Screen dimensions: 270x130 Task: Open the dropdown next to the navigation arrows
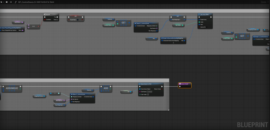pos(3,2)
